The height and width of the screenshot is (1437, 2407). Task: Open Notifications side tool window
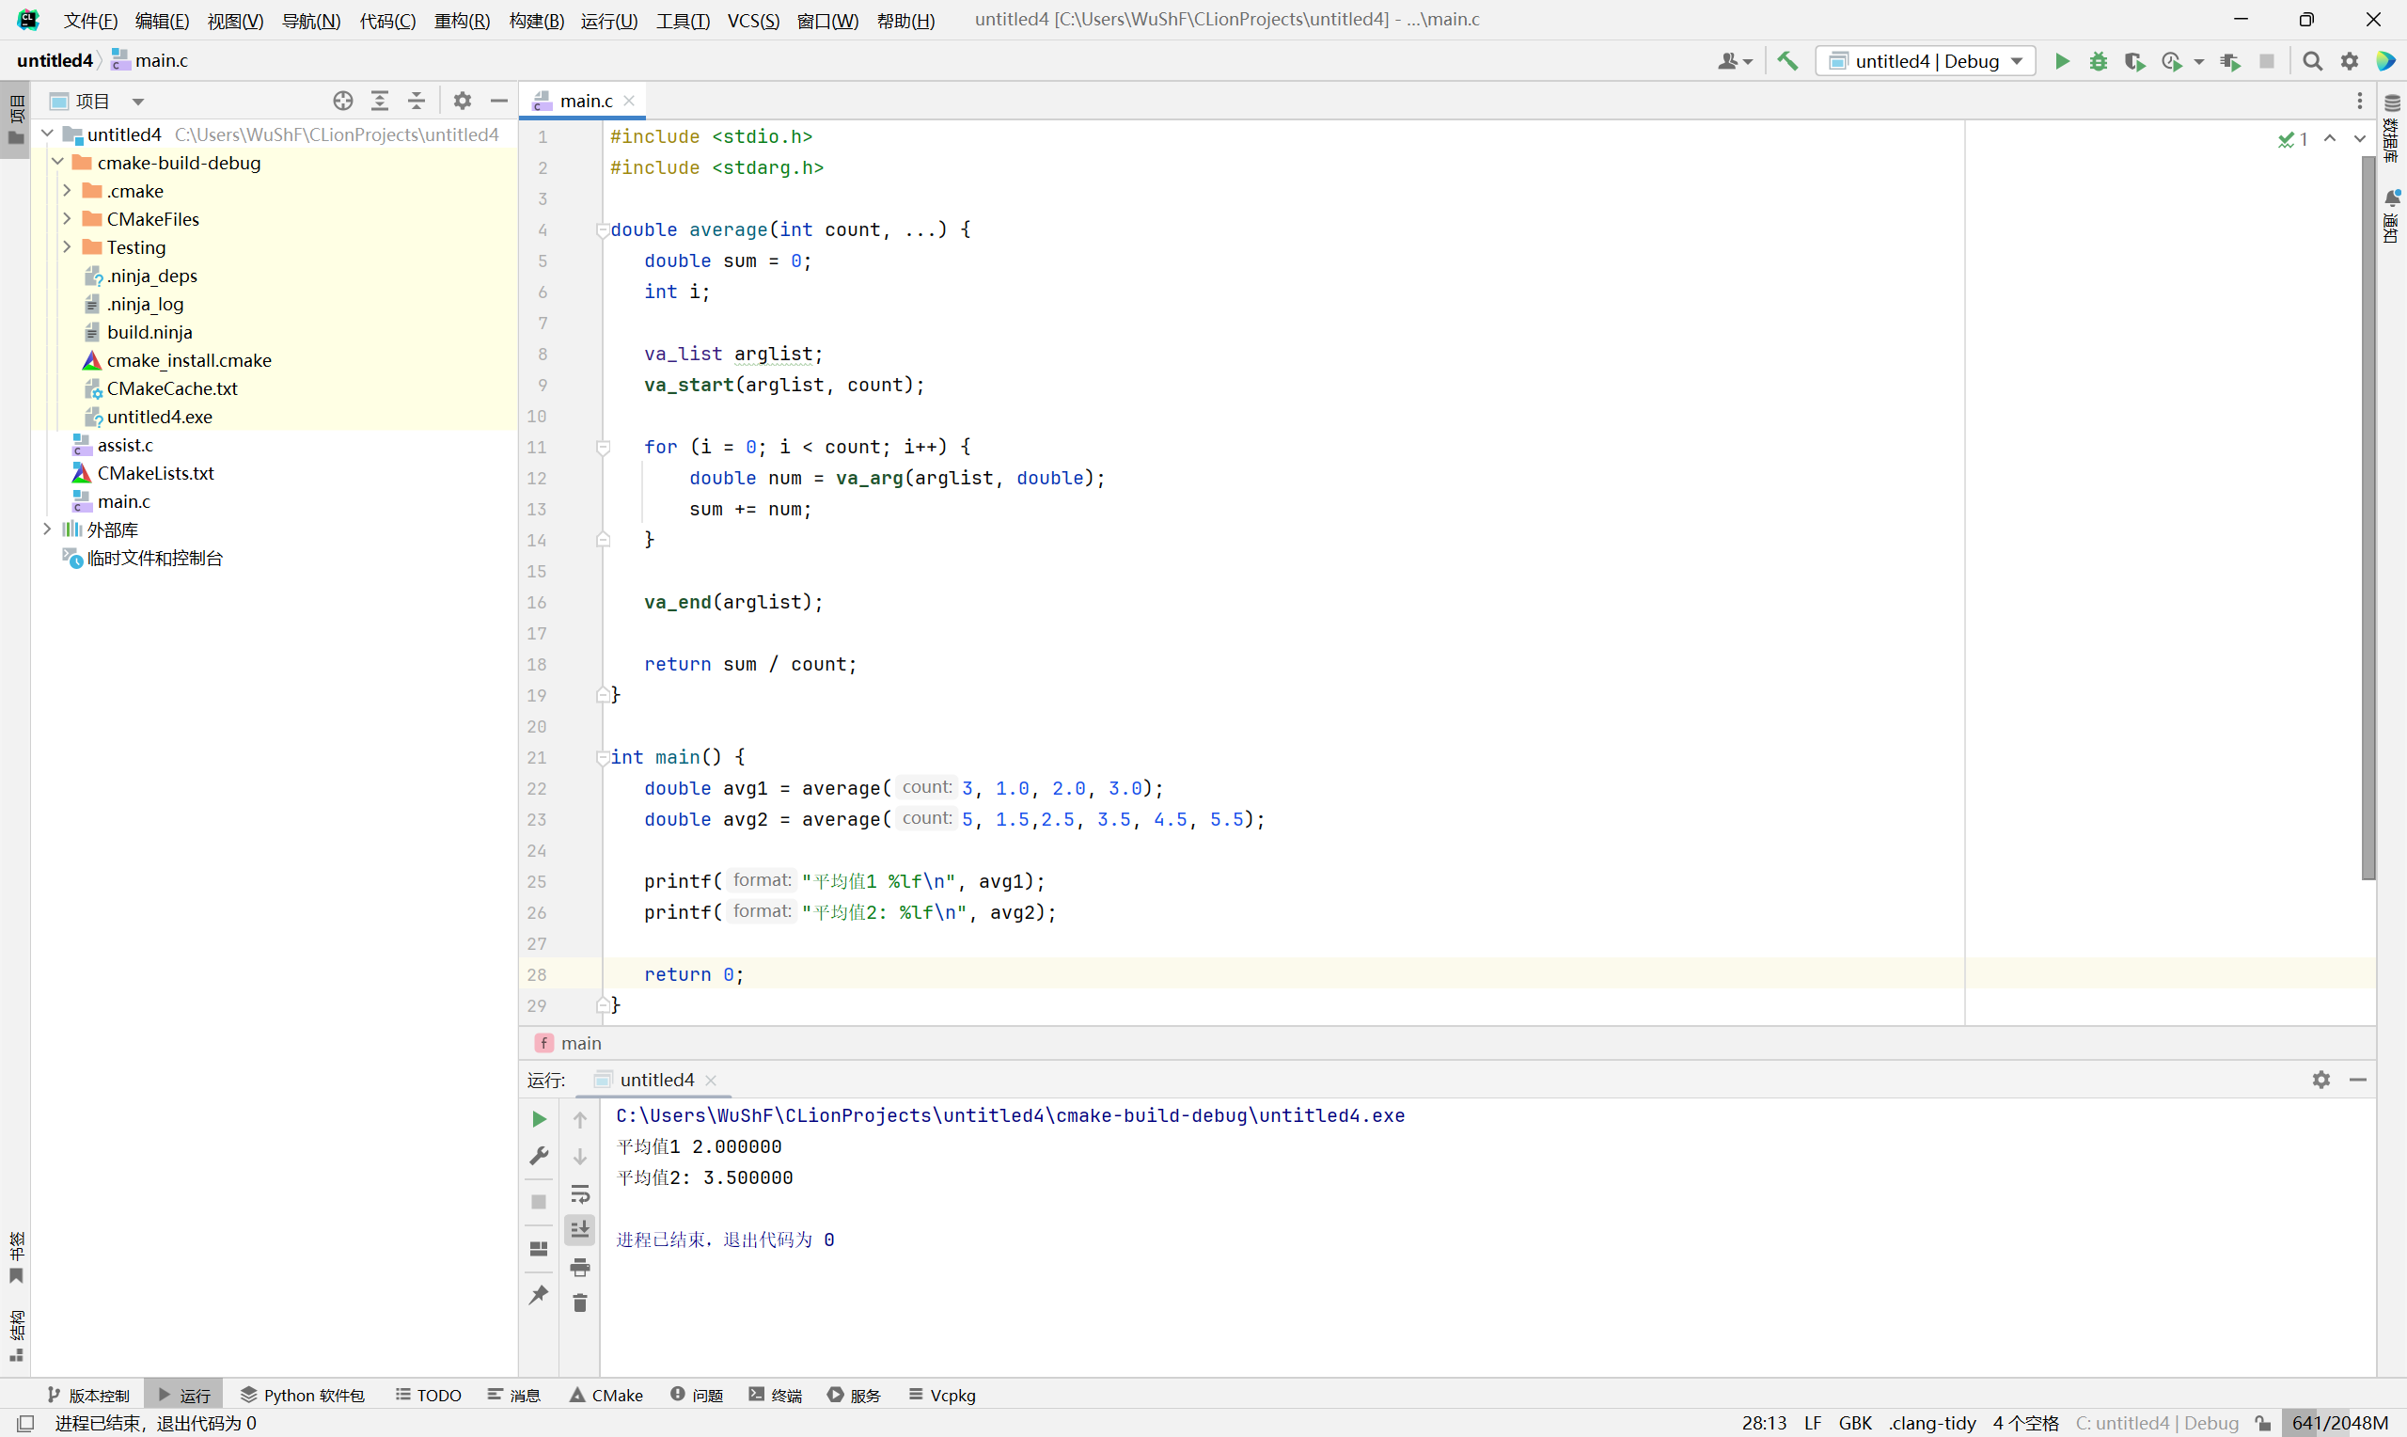coord(2392,215)
